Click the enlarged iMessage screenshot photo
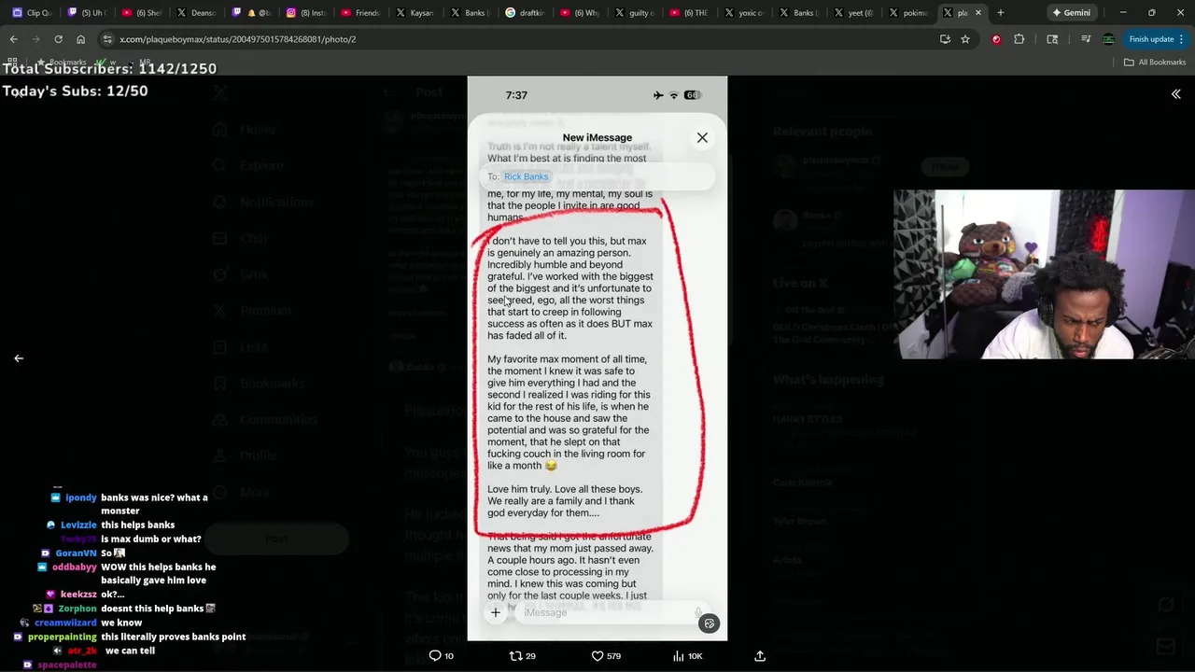Viewport: 1195px width, 672px height. (597, 358)
